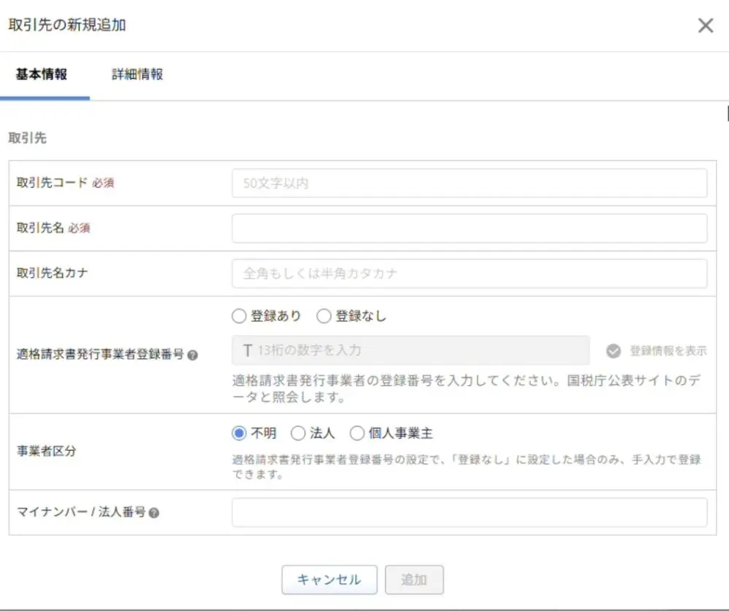Select 不明 for 事業者区分

pyautogui.click(x=239, y=433)
